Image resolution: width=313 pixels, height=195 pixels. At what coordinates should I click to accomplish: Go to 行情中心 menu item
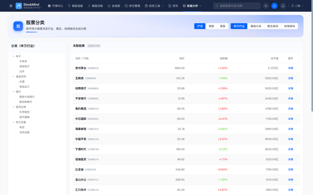click(x=55, y=6)
